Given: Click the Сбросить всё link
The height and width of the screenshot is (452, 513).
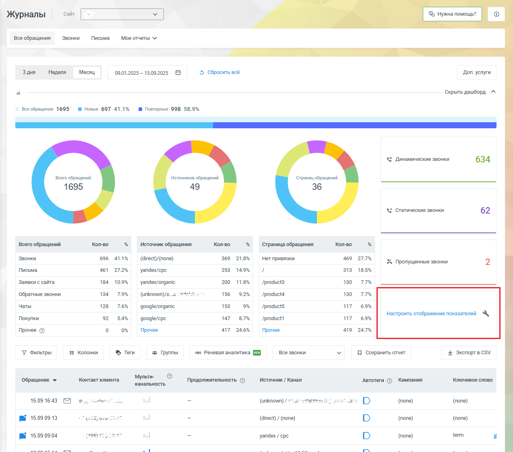Looking at the screenshot, I should [223, 72].
